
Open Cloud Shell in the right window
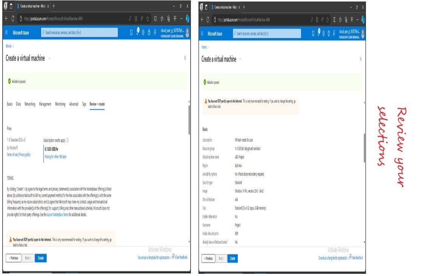coord(313,34)
